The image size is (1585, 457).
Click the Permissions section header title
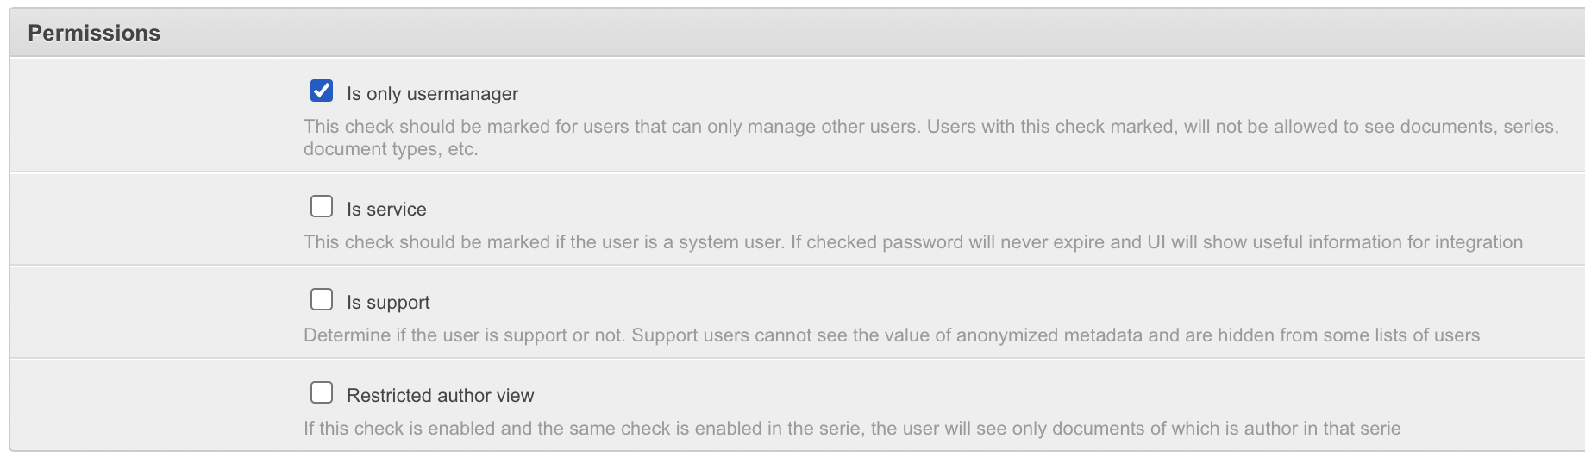[94, 33]
